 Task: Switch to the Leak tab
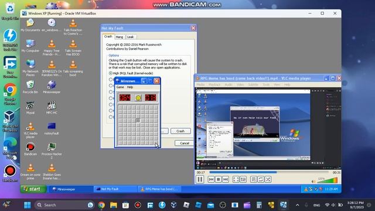tap(130, 37)
